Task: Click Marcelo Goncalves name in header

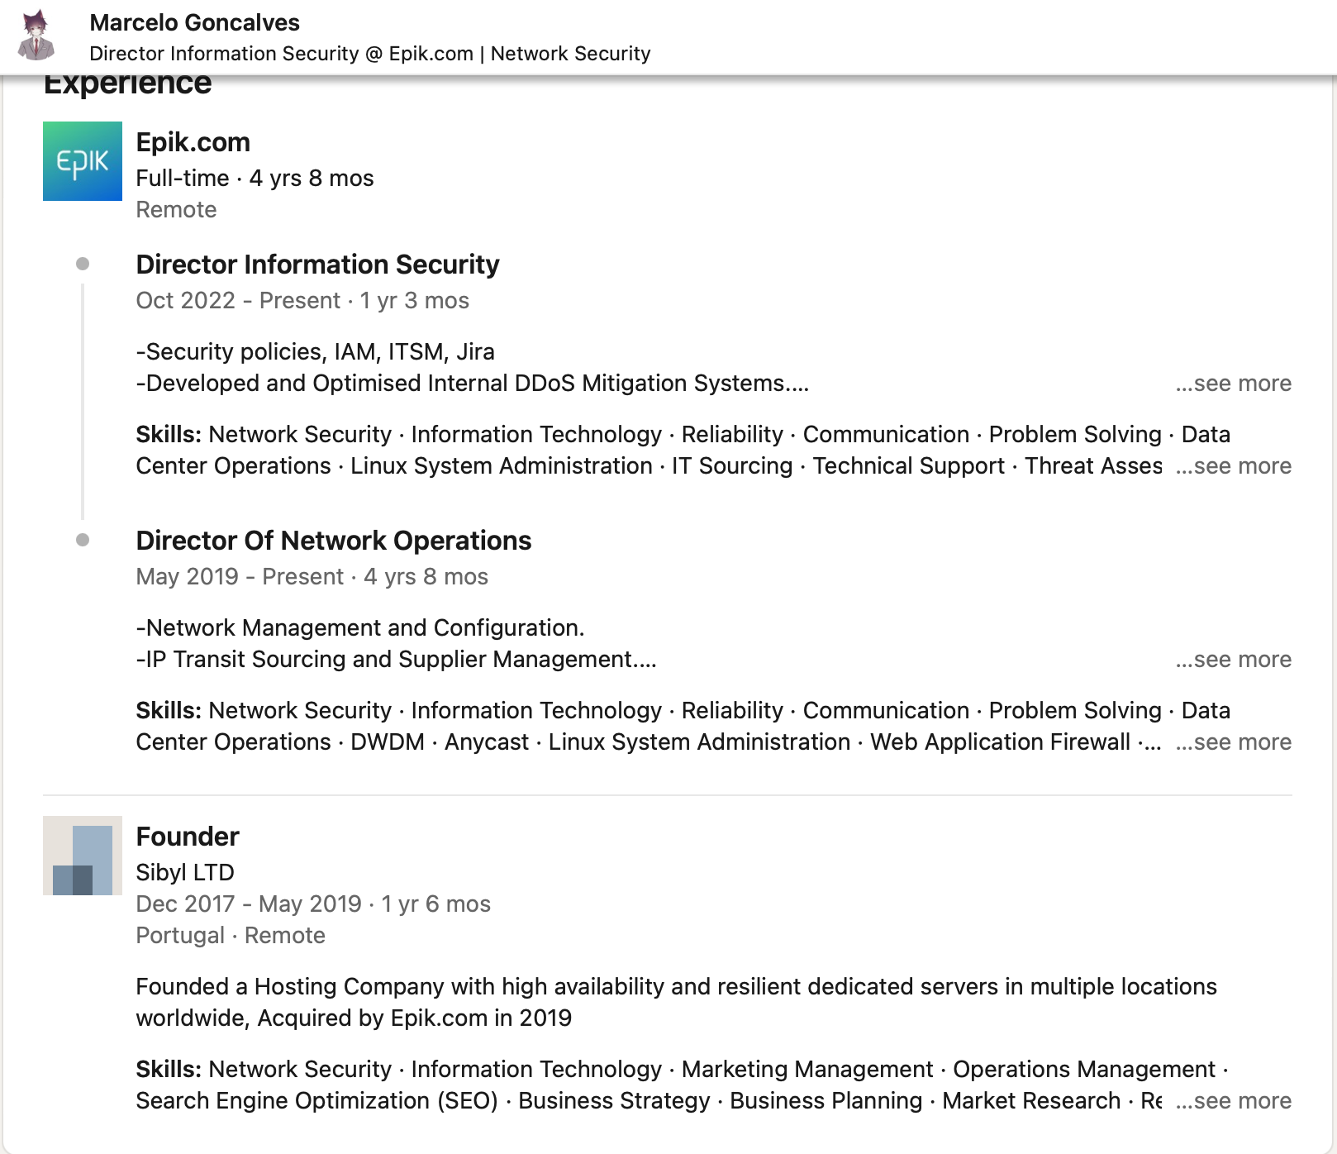Action: point(195,22)
